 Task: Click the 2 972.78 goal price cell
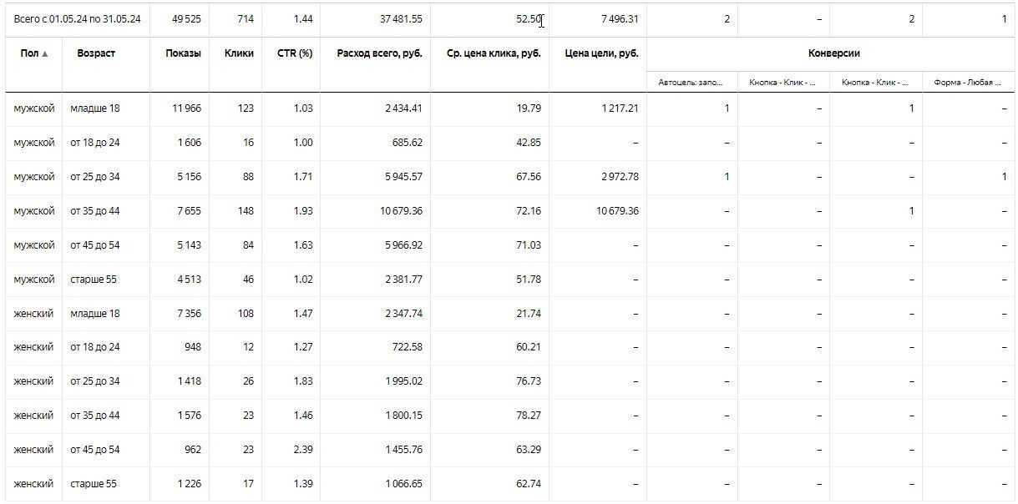(x=619, y=177)
